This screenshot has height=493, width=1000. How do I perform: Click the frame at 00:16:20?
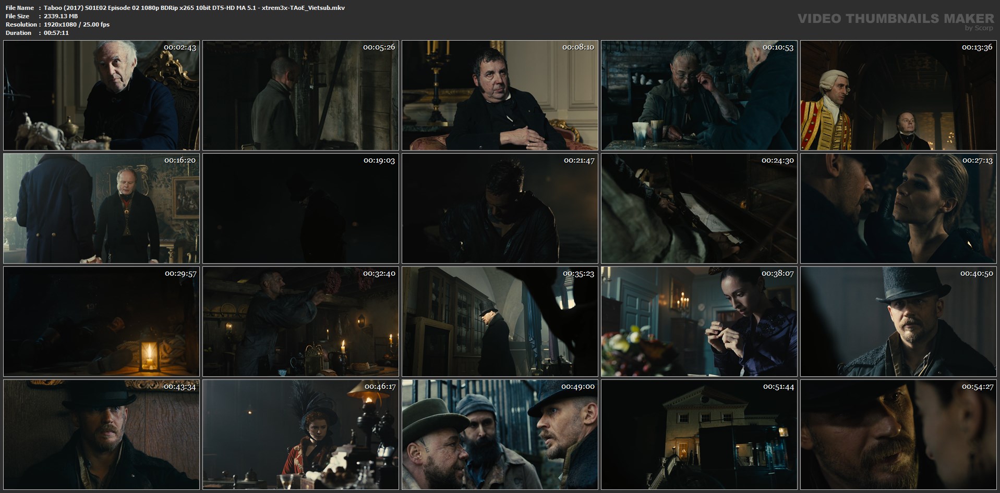click(101, 208)
